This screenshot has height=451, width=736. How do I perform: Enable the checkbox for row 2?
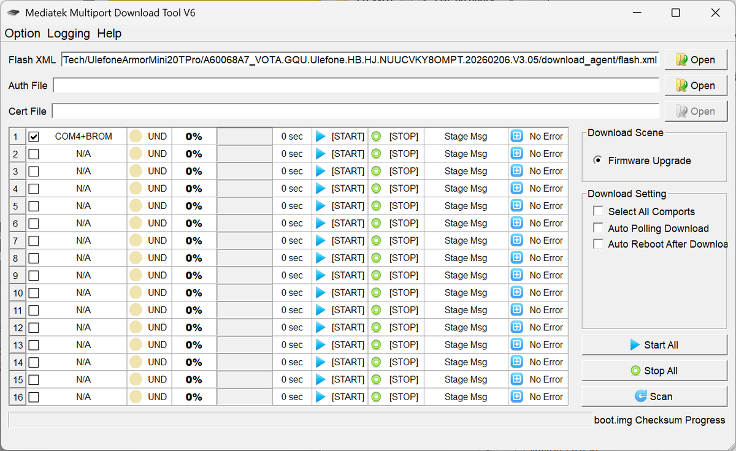tap(34, 153)
